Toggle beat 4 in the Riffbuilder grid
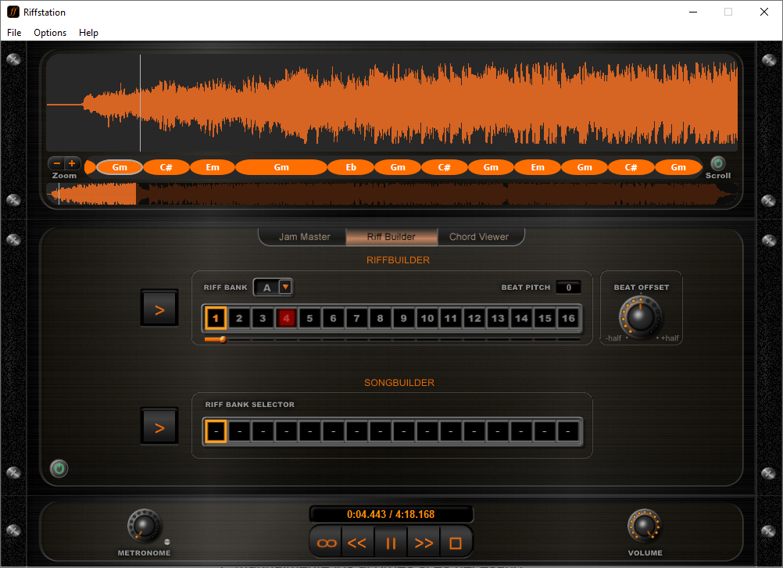 [x=286, y=318]
